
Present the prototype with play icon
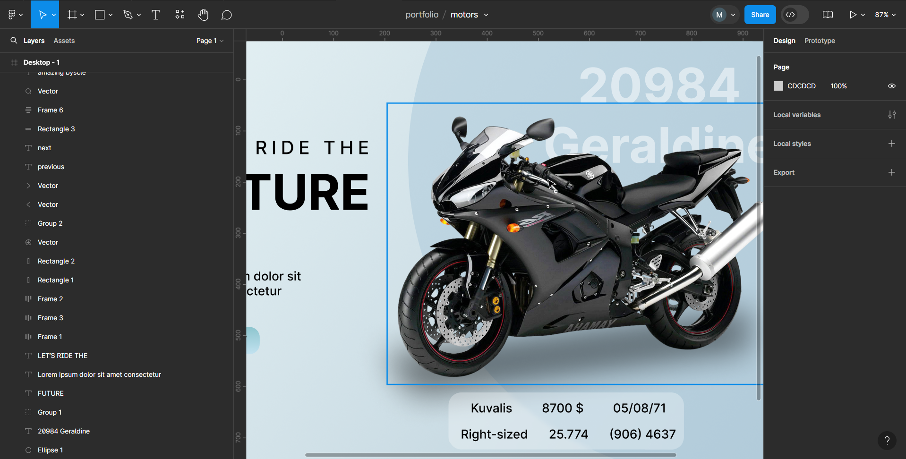(x=853, y=15)
